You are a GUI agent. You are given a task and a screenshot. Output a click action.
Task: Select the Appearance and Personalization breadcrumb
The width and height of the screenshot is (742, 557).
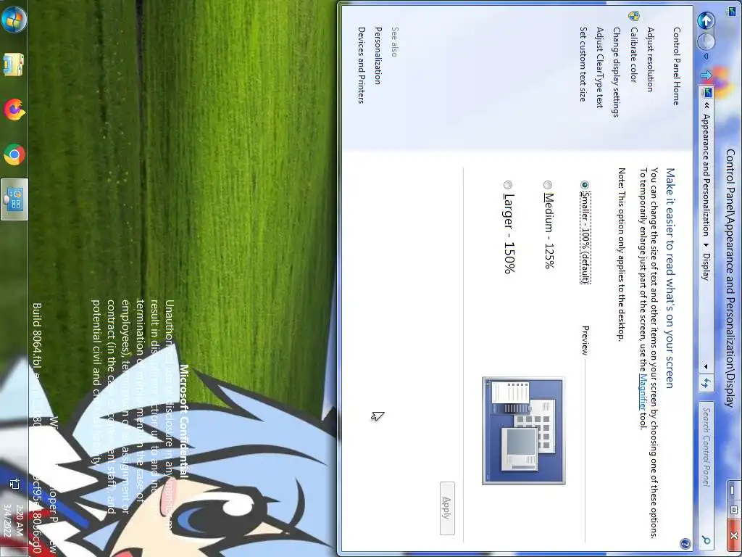706,175
